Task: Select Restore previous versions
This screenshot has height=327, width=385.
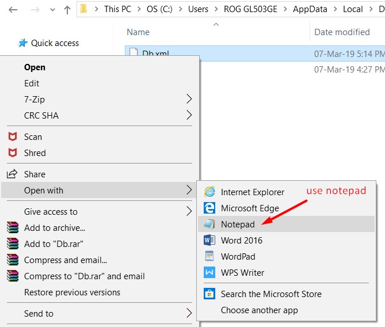Action: click(x=72, y=292)
